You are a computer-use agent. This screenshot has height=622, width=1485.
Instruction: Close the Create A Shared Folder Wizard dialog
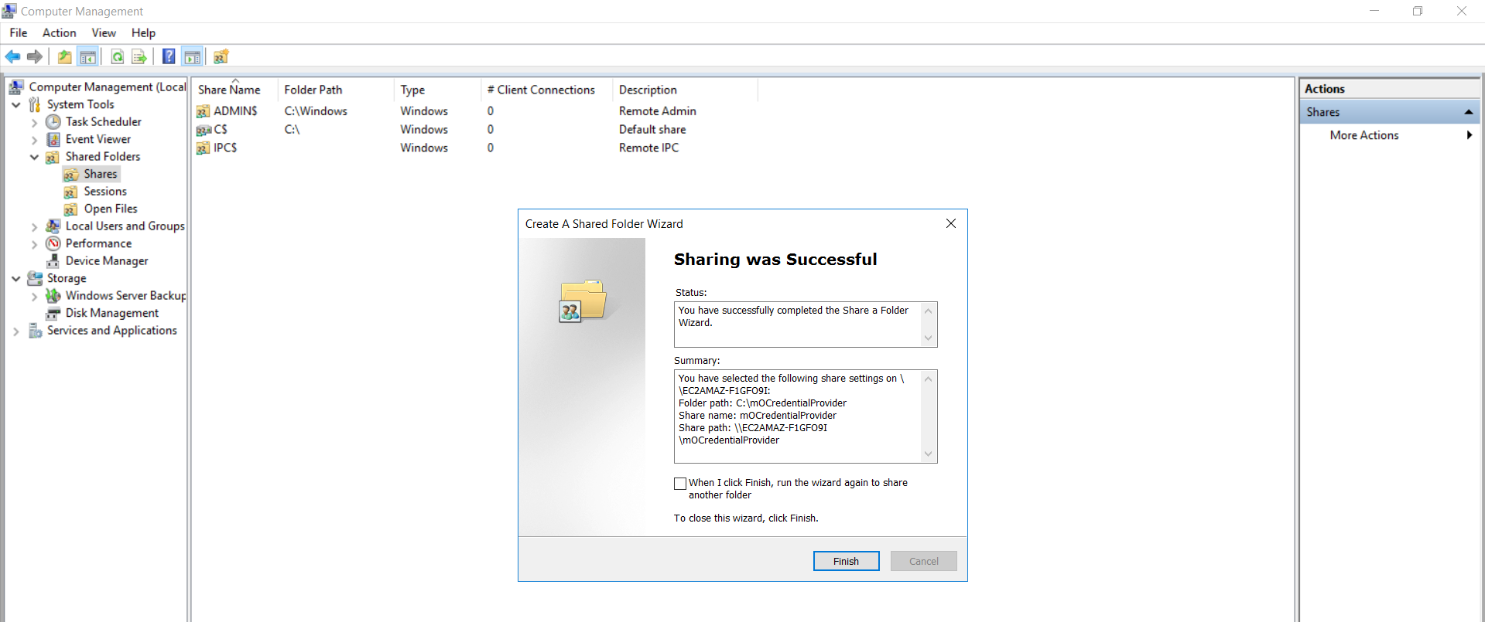click(x=951, y=223)
